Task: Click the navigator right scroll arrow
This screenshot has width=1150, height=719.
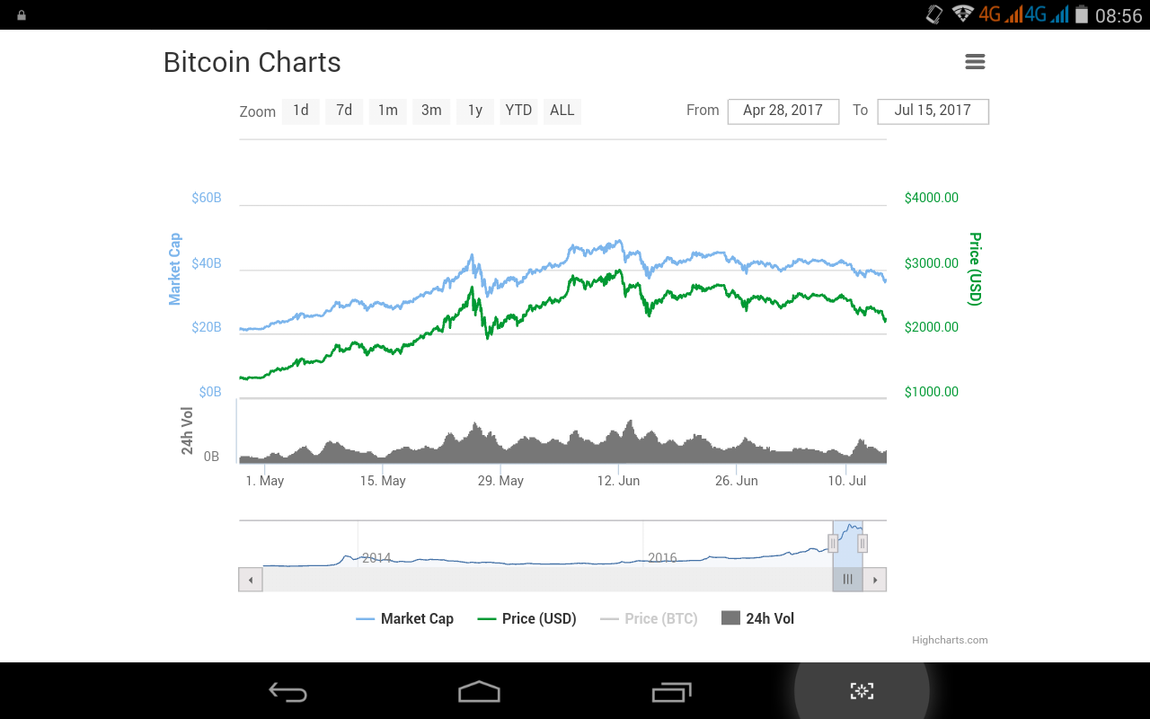Action: 875,580
